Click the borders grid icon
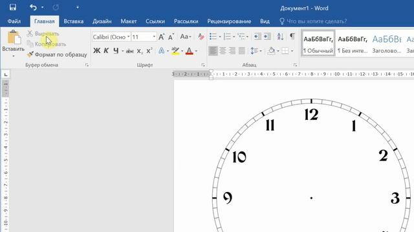The width and height of the screenshot is (414, 232). pyautogui.click(x=285, y=51)
